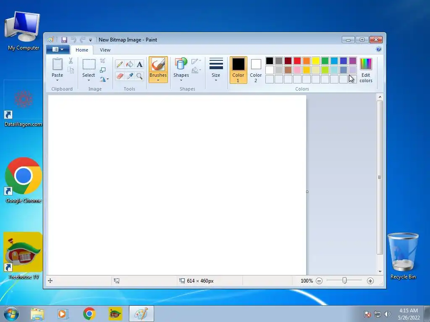The image size is (430, 322).
Task: Open Paint Help question mark icon
Action: (x=379, y=49)
